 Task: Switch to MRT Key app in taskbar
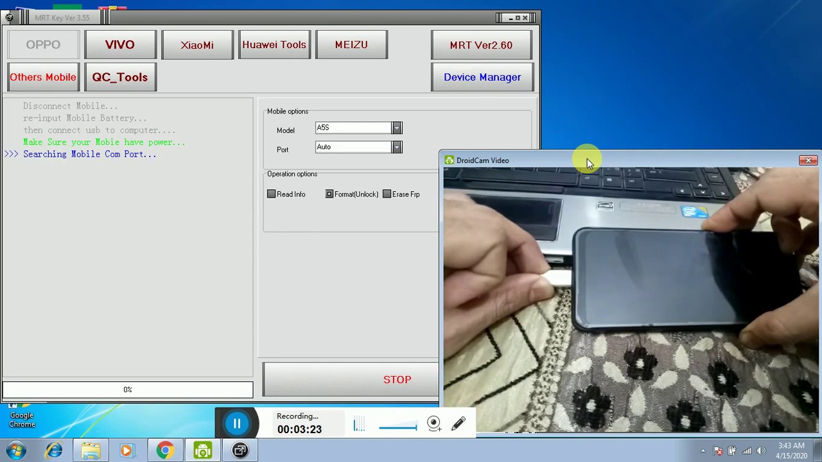click(x=240, y=450)
